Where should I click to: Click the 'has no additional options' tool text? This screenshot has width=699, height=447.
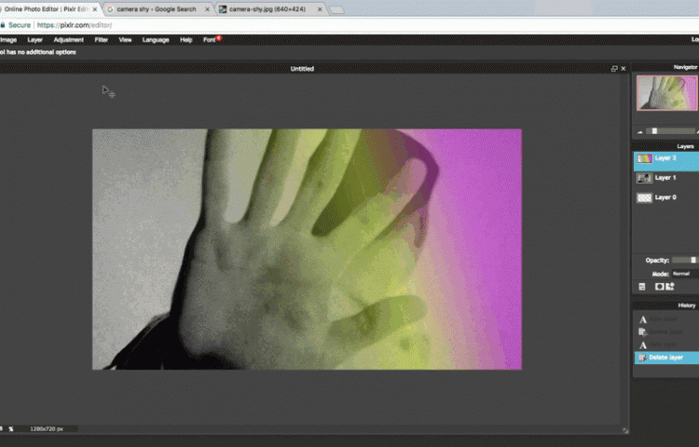click(43, 52)
